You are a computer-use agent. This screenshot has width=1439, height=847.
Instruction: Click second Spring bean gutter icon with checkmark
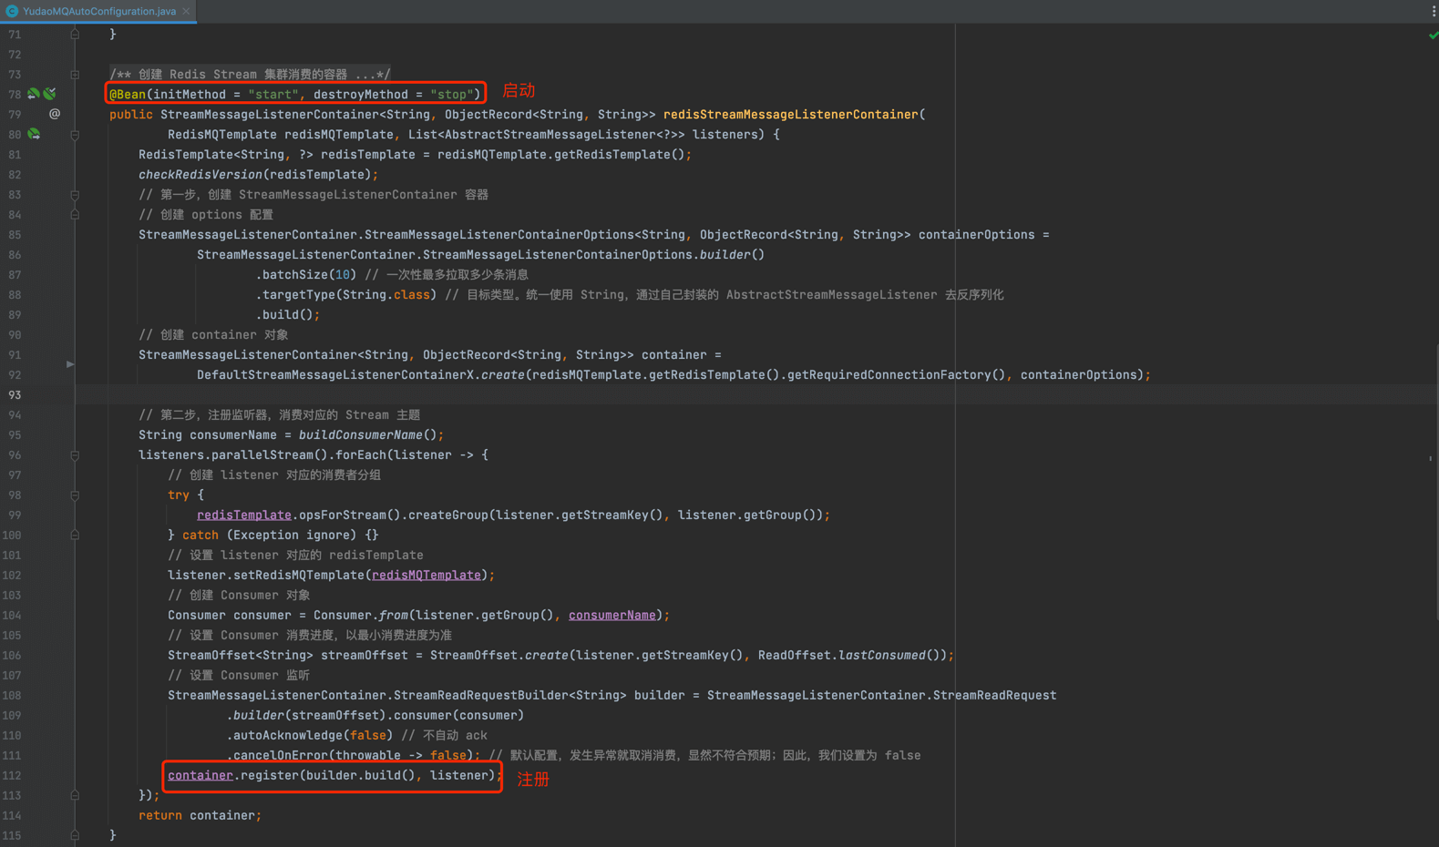pos(50,94)
